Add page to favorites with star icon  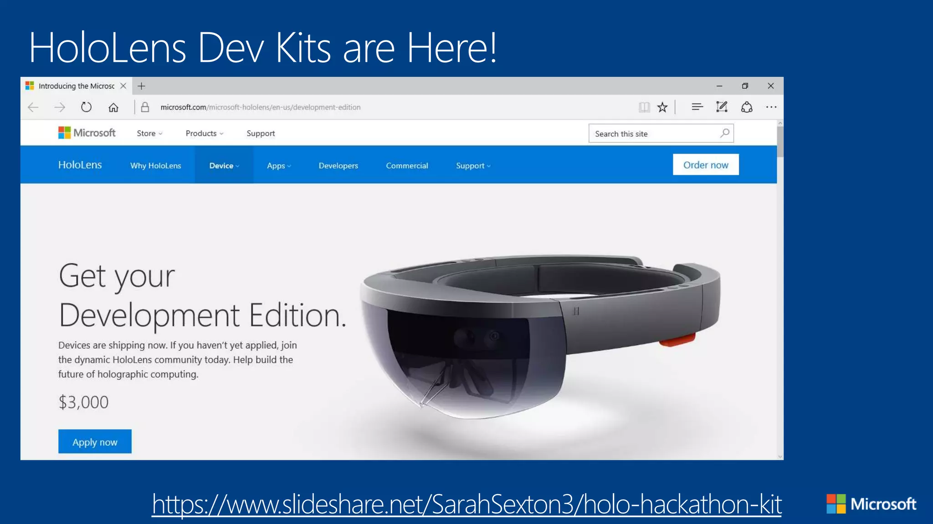pyautogui.click(x=662, y=107)
